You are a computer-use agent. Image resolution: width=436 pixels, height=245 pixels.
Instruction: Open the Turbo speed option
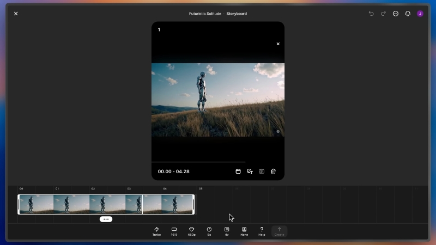coord(156,231)
